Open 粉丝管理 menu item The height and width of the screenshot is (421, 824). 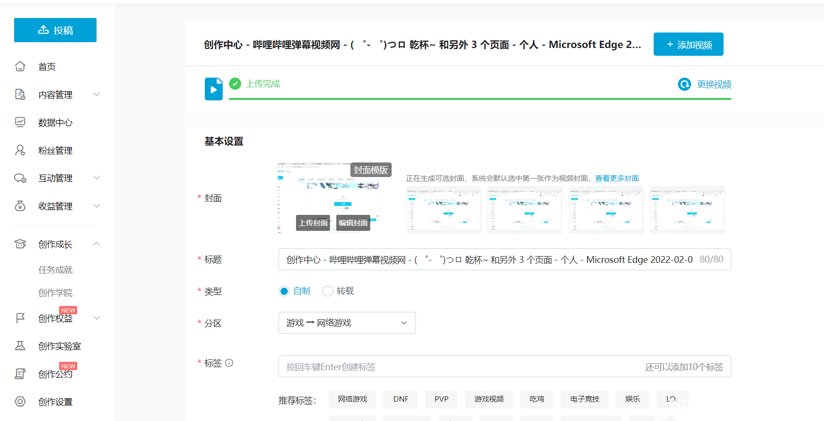55,151
